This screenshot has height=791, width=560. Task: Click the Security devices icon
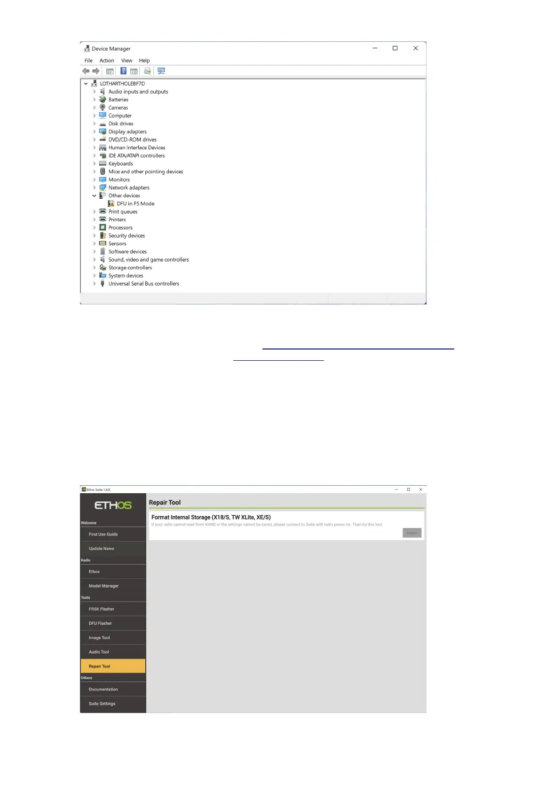pos(103,235)
